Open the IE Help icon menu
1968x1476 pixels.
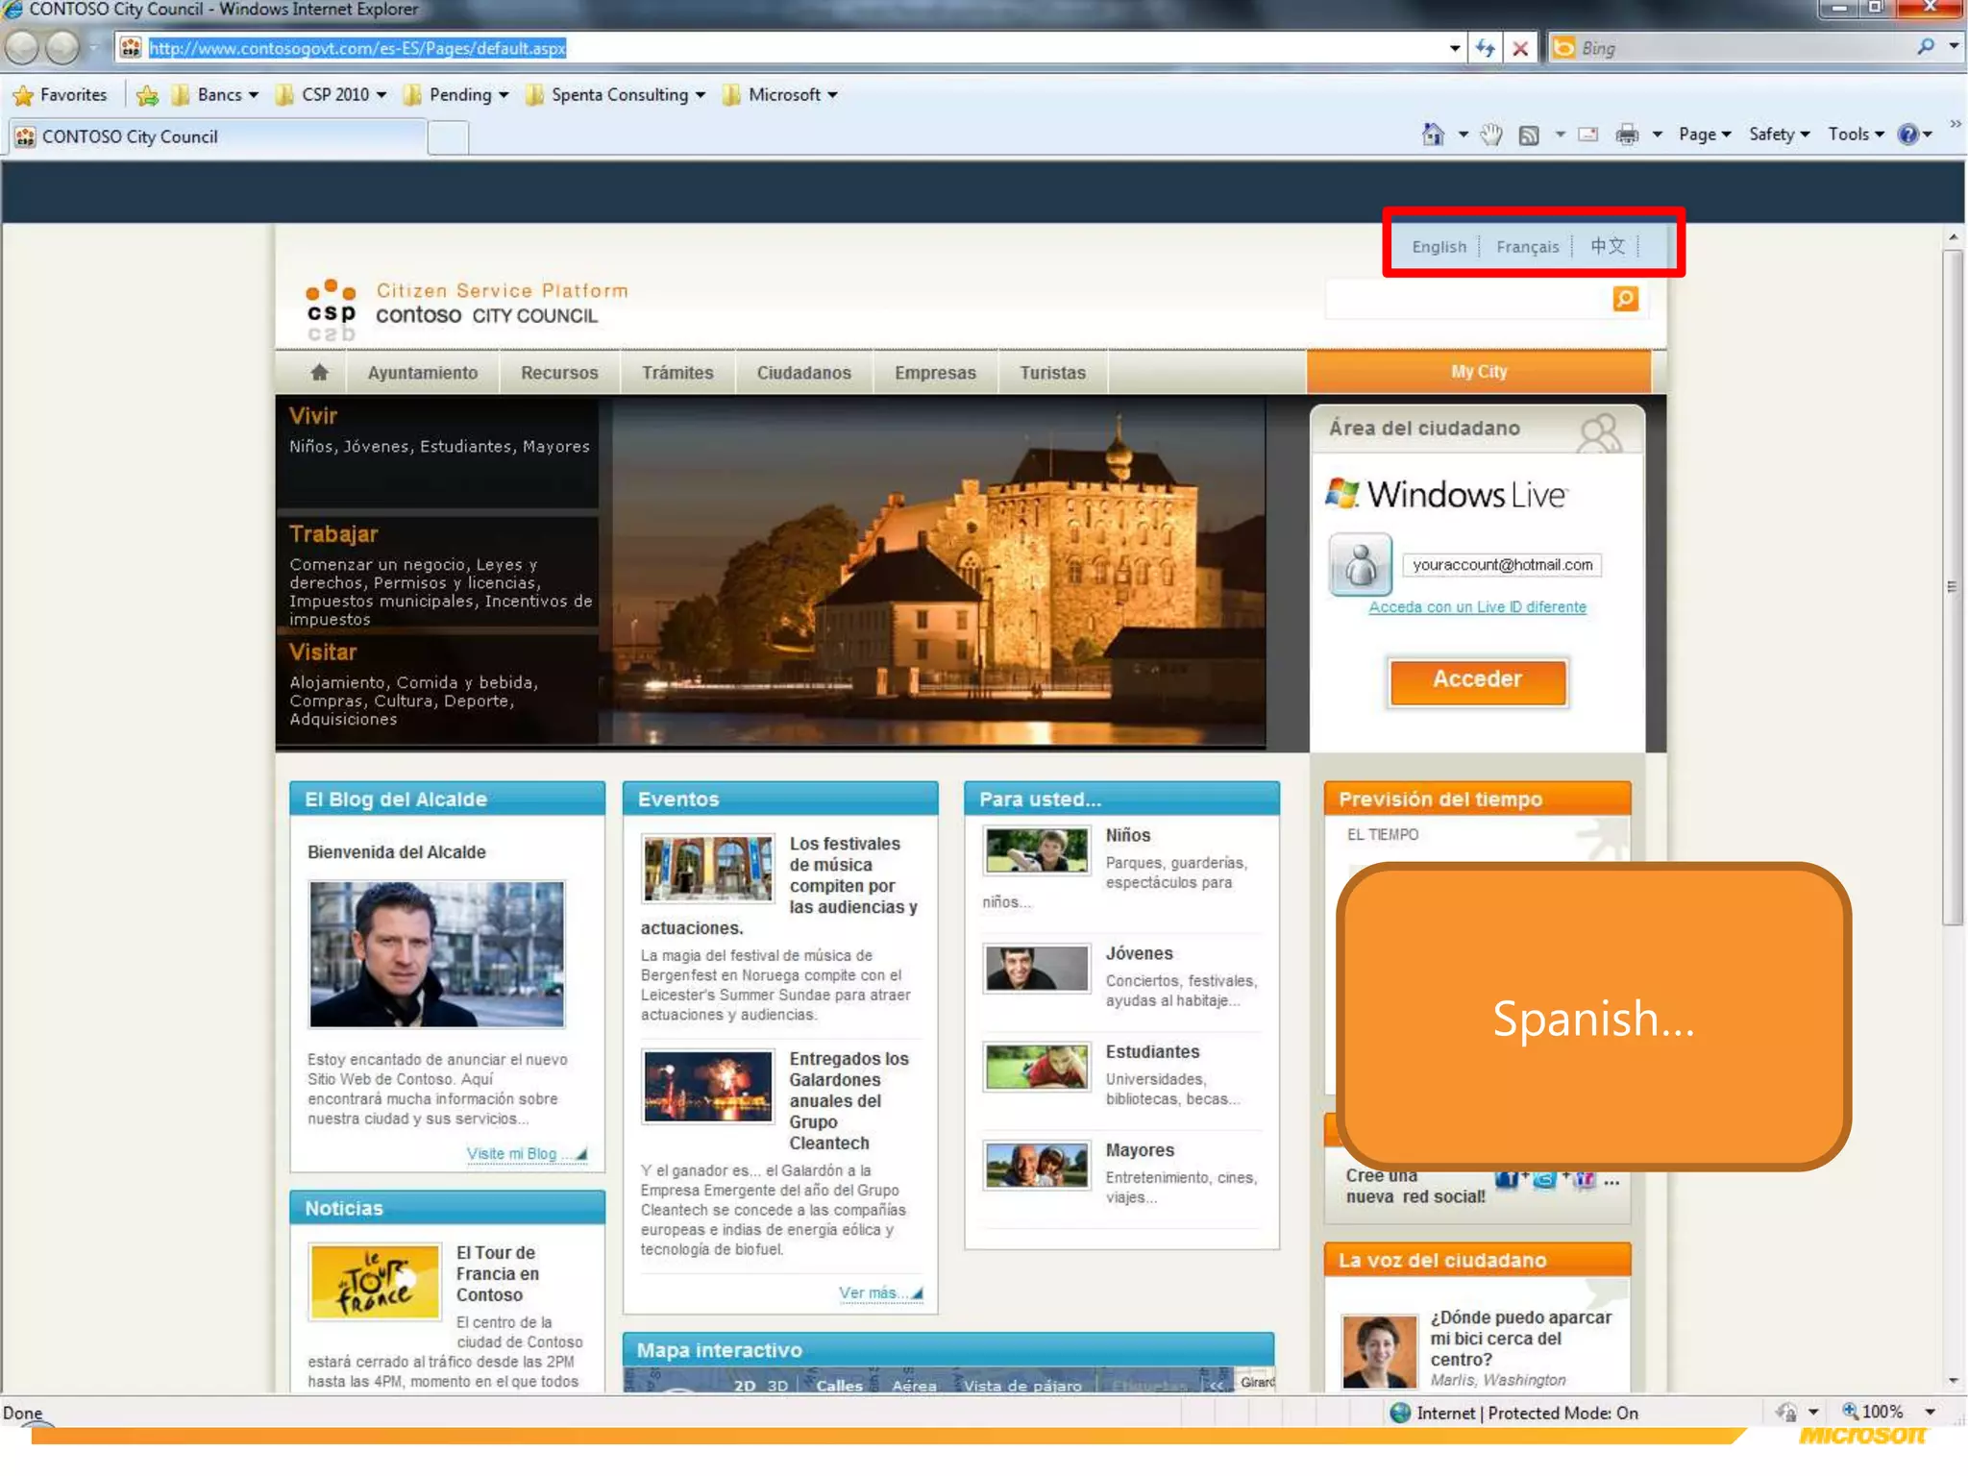tap(1913, 135)
